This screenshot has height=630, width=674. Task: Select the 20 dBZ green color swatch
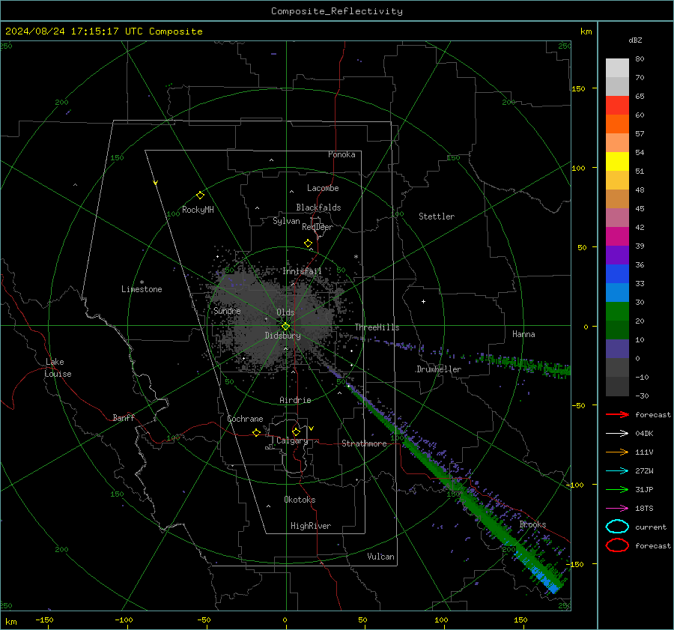point(617,312)
